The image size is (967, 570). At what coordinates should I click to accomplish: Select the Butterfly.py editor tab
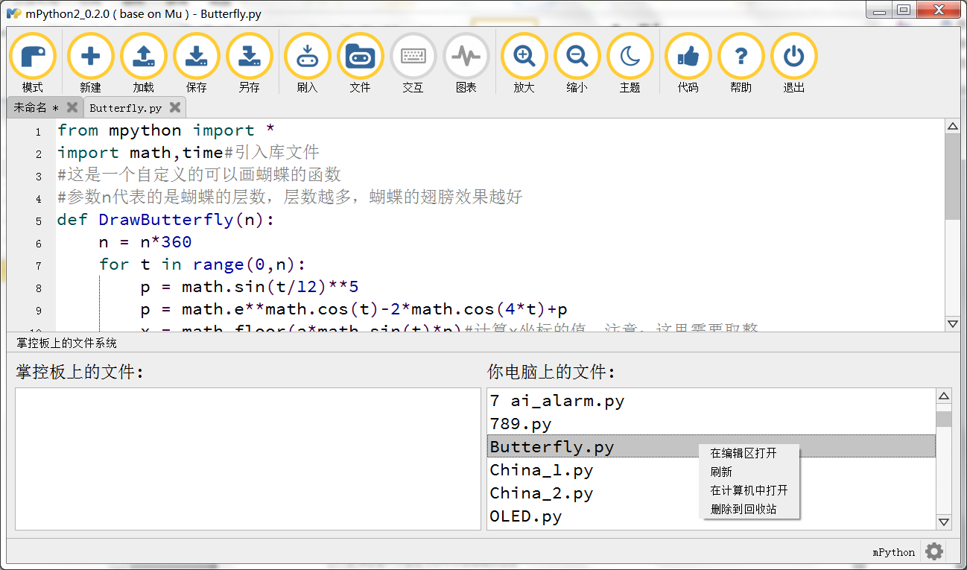tap(125, 108)
